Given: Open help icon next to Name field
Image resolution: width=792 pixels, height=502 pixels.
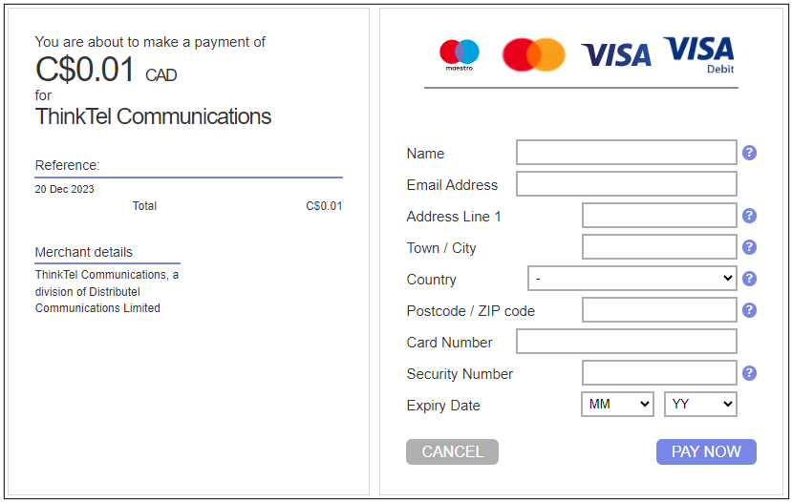Looking at the screenshot, I should [x=750, y=153].
